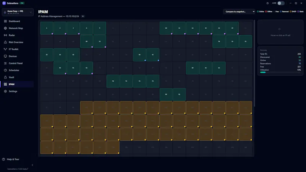Click the power icon beside LIVE

click(x=267, y=3)
